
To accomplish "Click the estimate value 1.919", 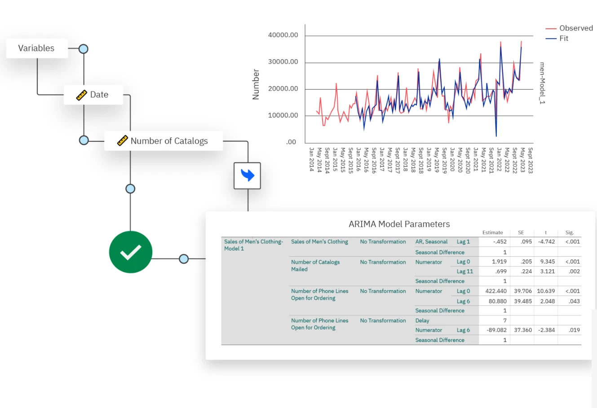I will [x=499, y=261].
